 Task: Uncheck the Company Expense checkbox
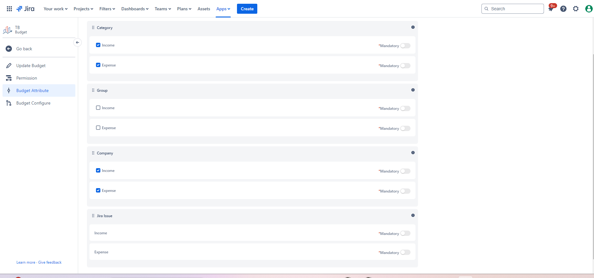(x=98, y=190)
